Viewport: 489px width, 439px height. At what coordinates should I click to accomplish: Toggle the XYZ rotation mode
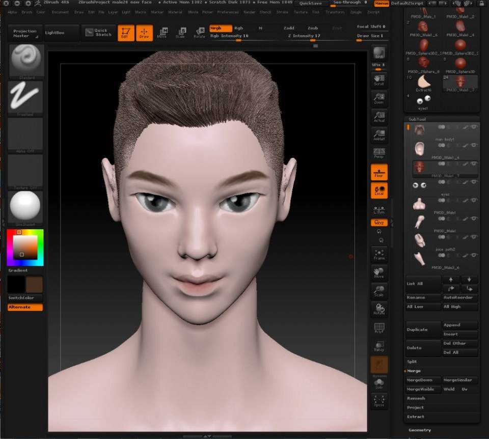tap(379, 223)
